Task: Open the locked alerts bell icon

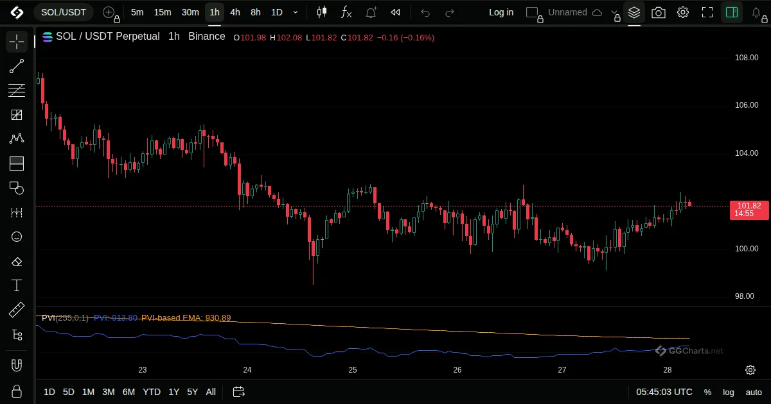Action: tap(758, 12)
